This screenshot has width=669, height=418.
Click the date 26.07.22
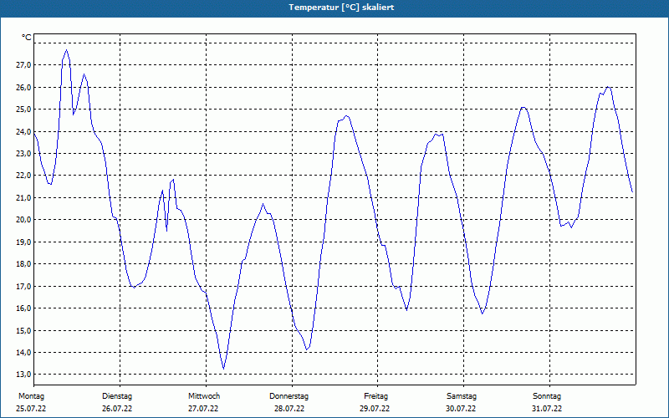pyautogui.click(x=117, y=409)
